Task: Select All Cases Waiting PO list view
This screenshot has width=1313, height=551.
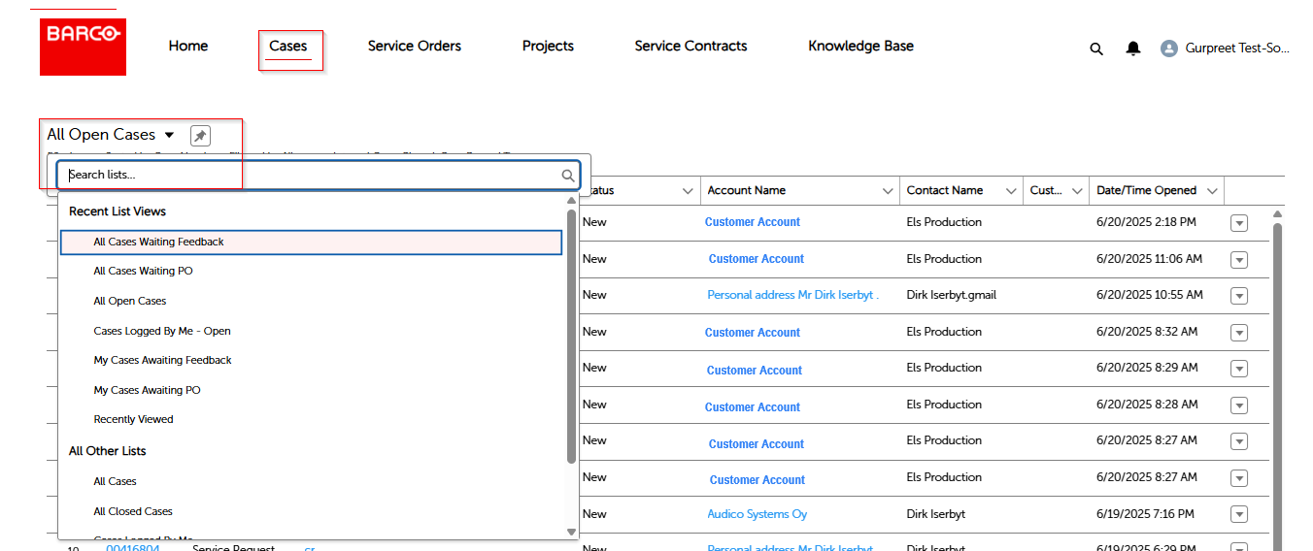Action: (x=143, y=272)
